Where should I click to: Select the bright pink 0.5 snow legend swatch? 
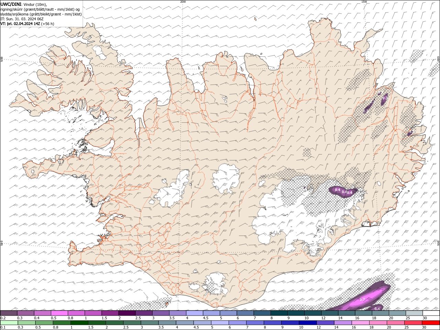click(59, 313)
